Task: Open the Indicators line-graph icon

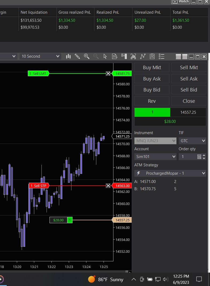Action: click(x=143, y=56)
